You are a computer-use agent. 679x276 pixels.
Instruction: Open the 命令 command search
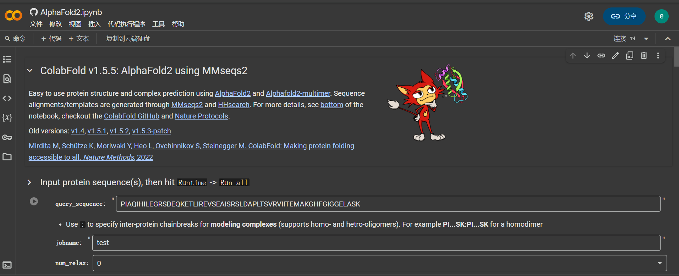(x=15, y=39)
